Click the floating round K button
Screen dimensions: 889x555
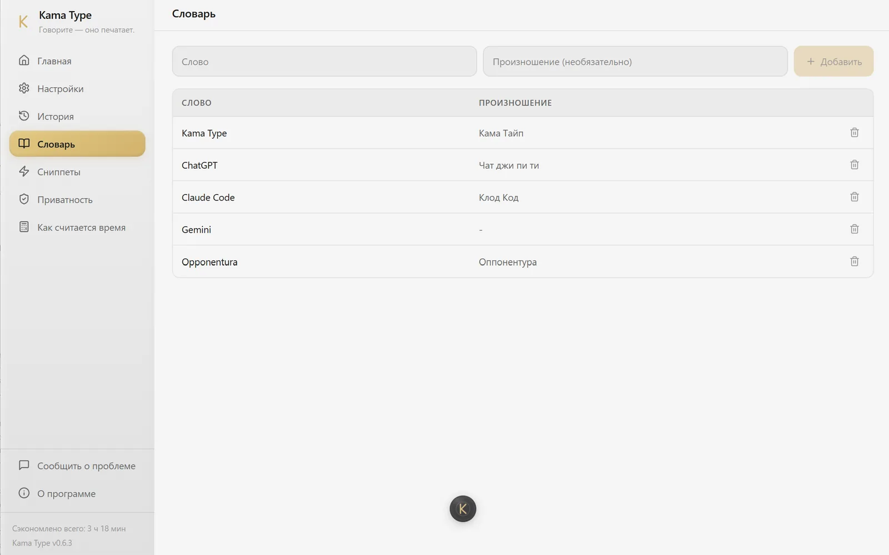pyautogui.click(x=463, y=509)
